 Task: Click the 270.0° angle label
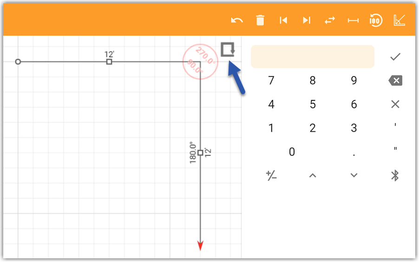(205, 56)
